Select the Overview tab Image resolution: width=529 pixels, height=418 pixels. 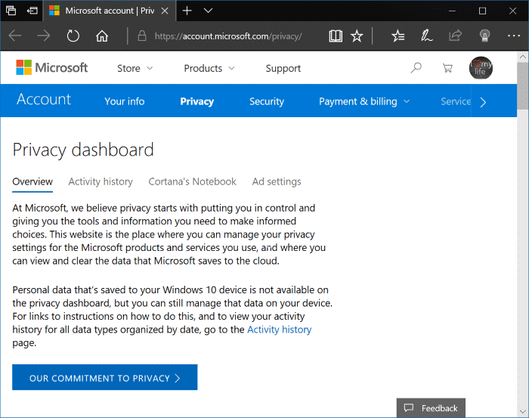pos(32,182)
